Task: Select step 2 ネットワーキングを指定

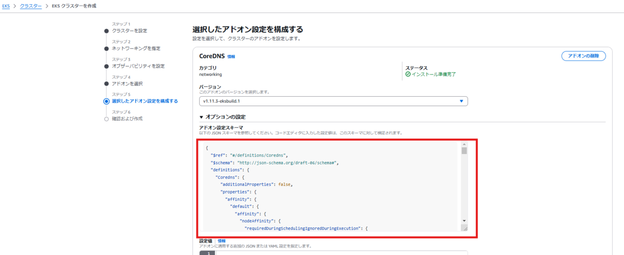Action: (136, 48)
